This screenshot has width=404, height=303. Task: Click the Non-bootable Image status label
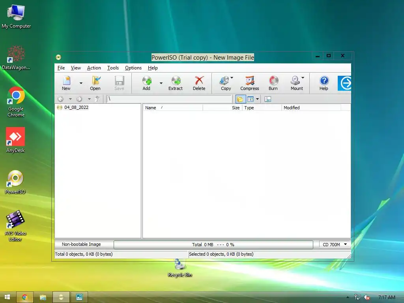pyautogui.click(x=81, y=244)
